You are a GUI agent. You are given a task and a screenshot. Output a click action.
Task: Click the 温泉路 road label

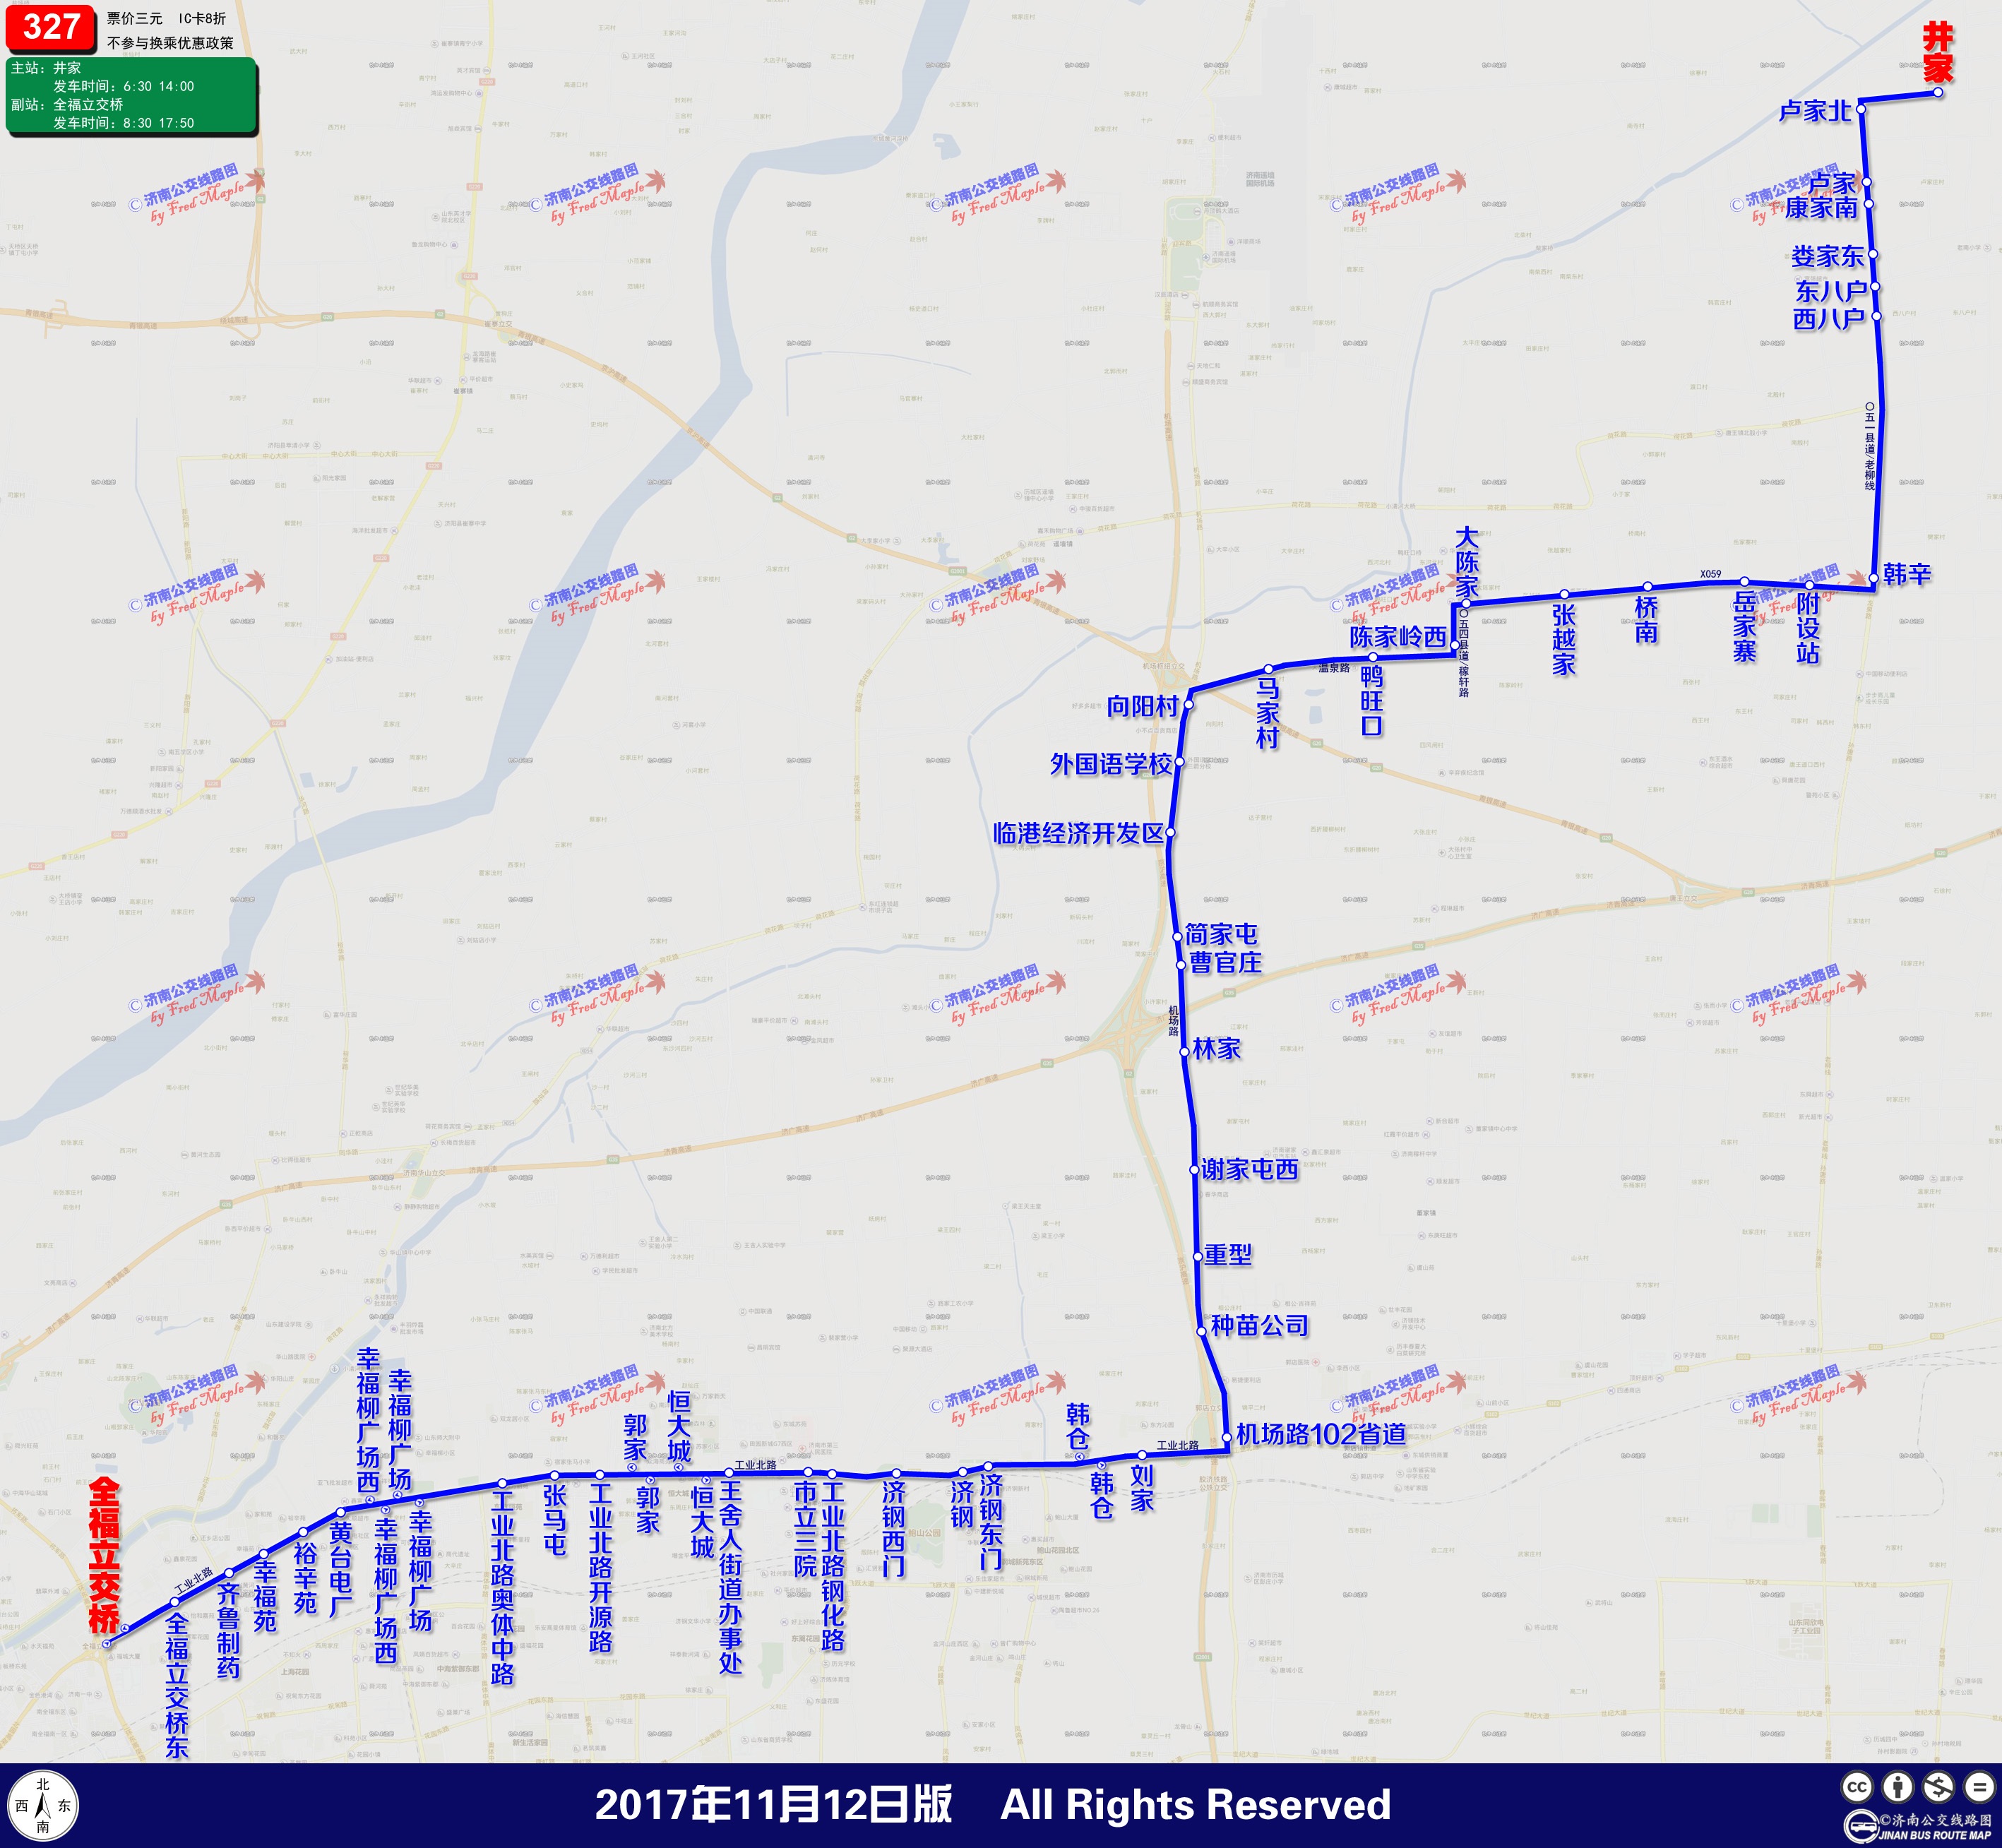1334,668
